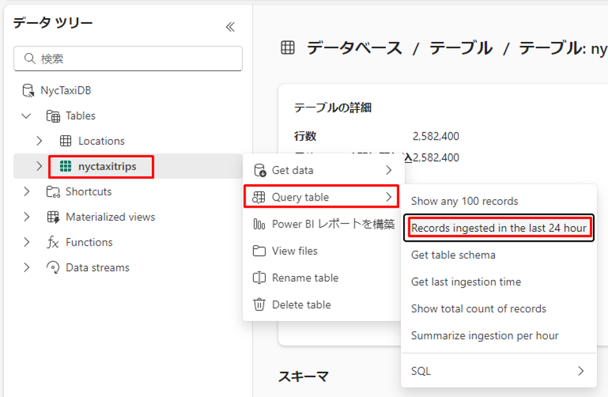
Task: Expand the Locations table node
Action: [x=39, y=141]
